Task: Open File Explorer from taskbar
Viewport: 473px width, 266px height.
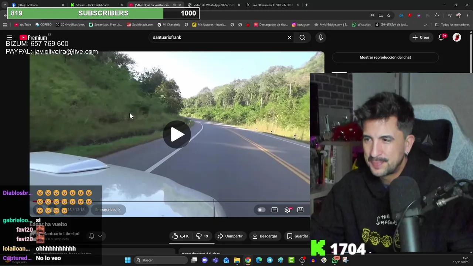Action: click(237, 260)
